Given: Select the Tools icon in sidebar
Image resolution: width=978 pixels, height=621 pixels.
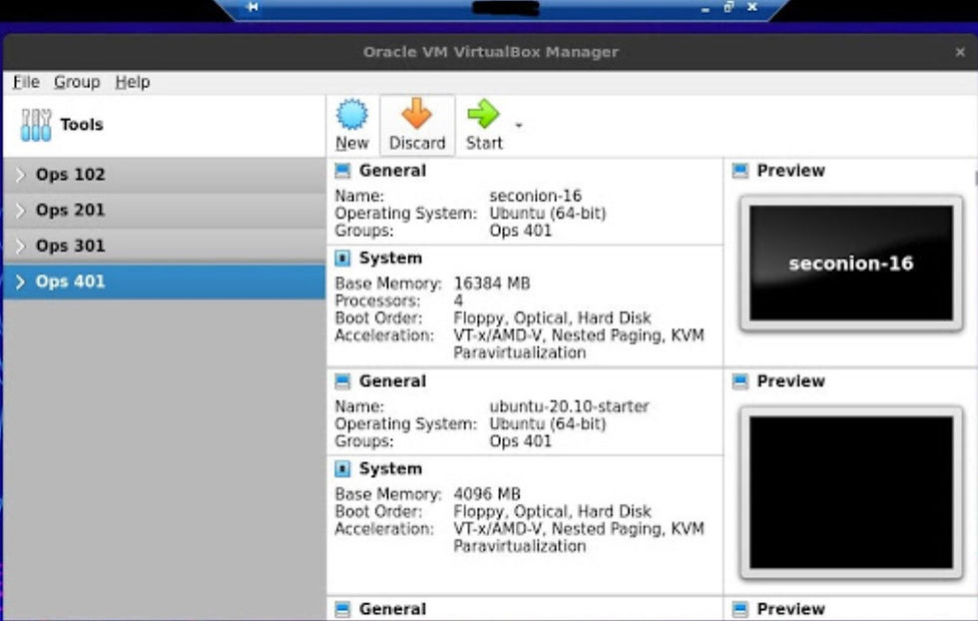Looking at the screenshot, I should pos(36,125).
